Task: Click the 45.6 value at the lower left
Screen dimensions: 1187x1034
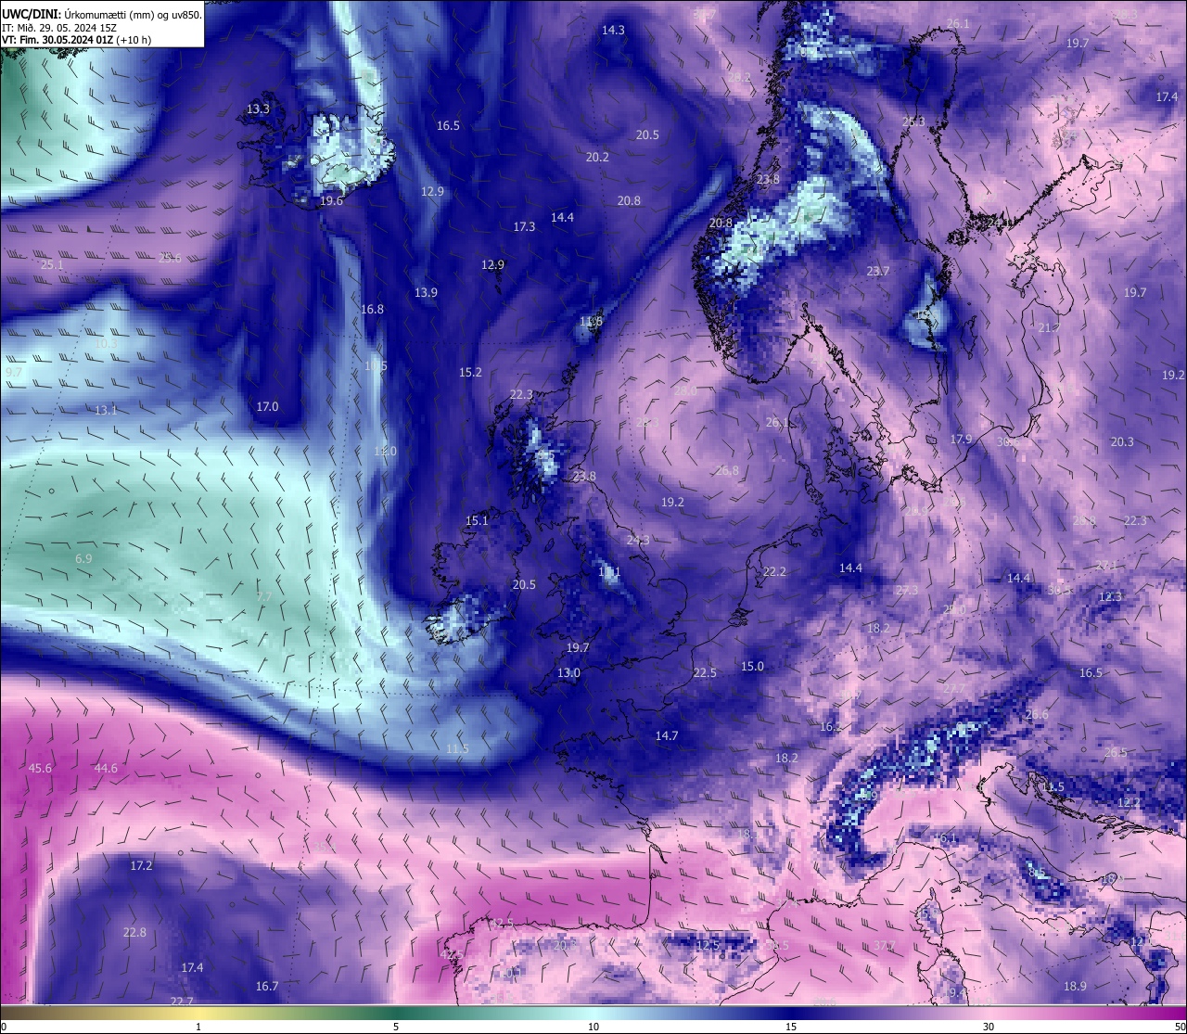Action: point(40,769)
